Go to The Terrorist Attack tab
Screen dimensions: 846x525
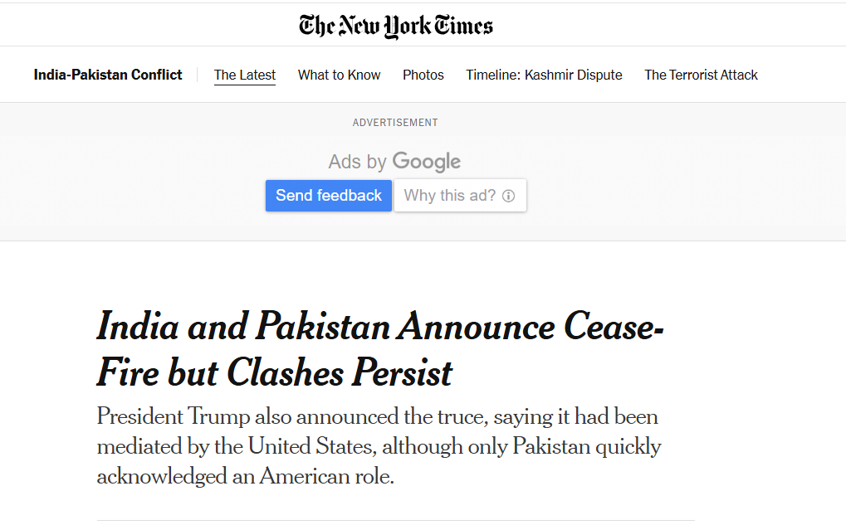click(x=701, y=75)
